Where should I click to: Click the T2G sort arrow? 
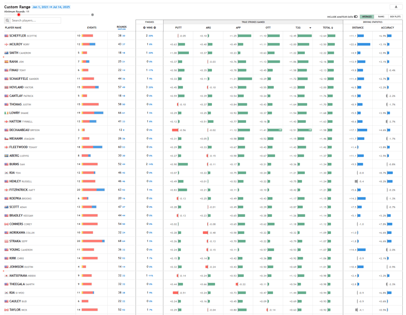click(310, 28)
